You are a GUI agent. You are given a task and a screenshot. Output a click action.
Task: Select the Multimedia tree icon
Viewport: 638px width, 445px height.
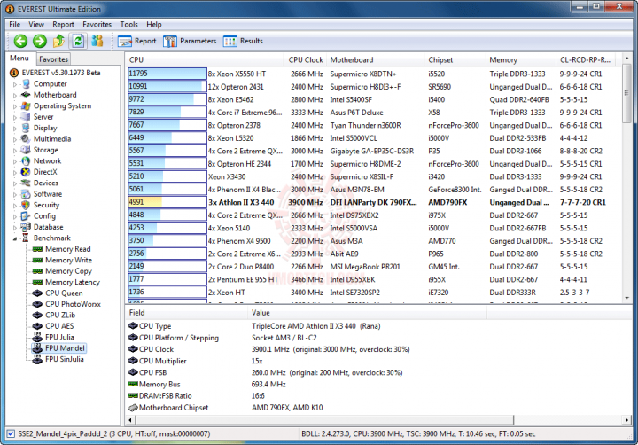coord(26,139)
